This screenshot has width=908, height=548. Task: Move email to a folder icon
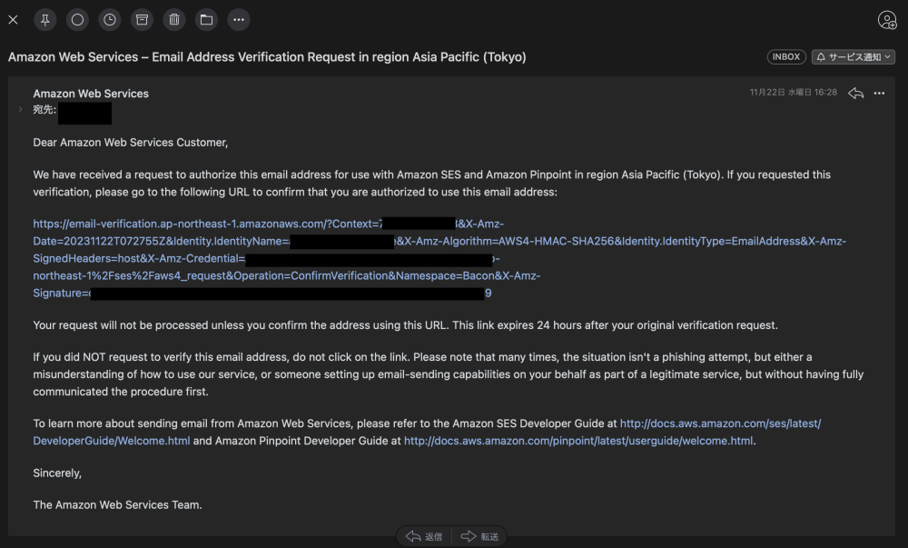(x=206, y=20)
